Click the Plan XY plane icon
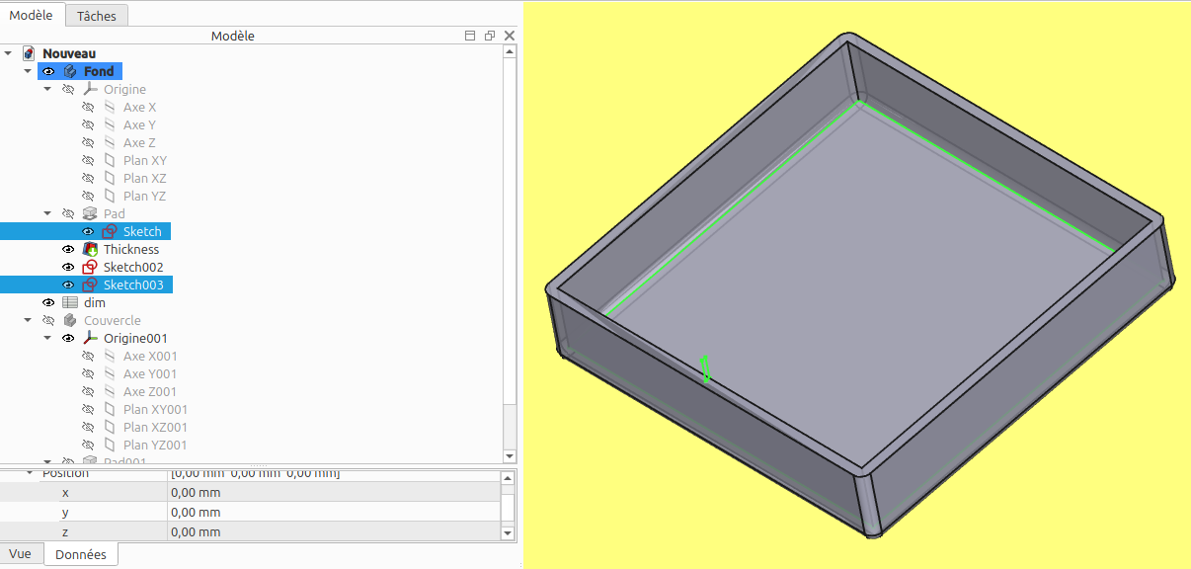 point(110,160)
